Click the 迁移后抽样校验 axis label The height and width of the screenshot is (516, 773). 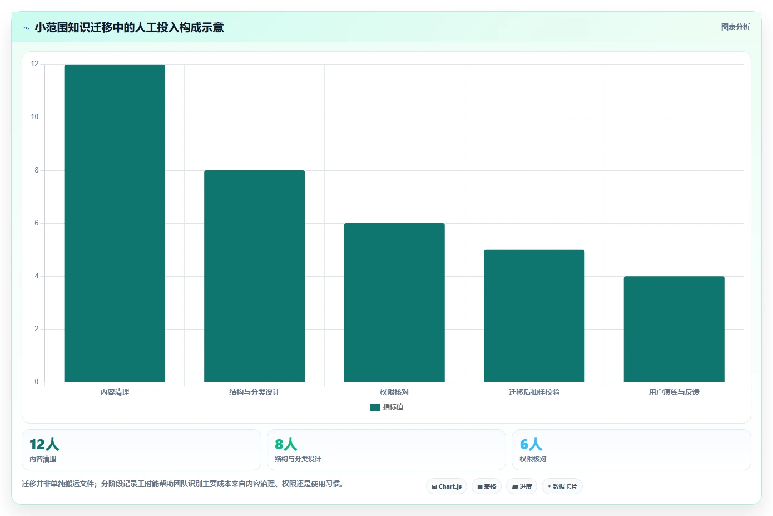point(534,392)
